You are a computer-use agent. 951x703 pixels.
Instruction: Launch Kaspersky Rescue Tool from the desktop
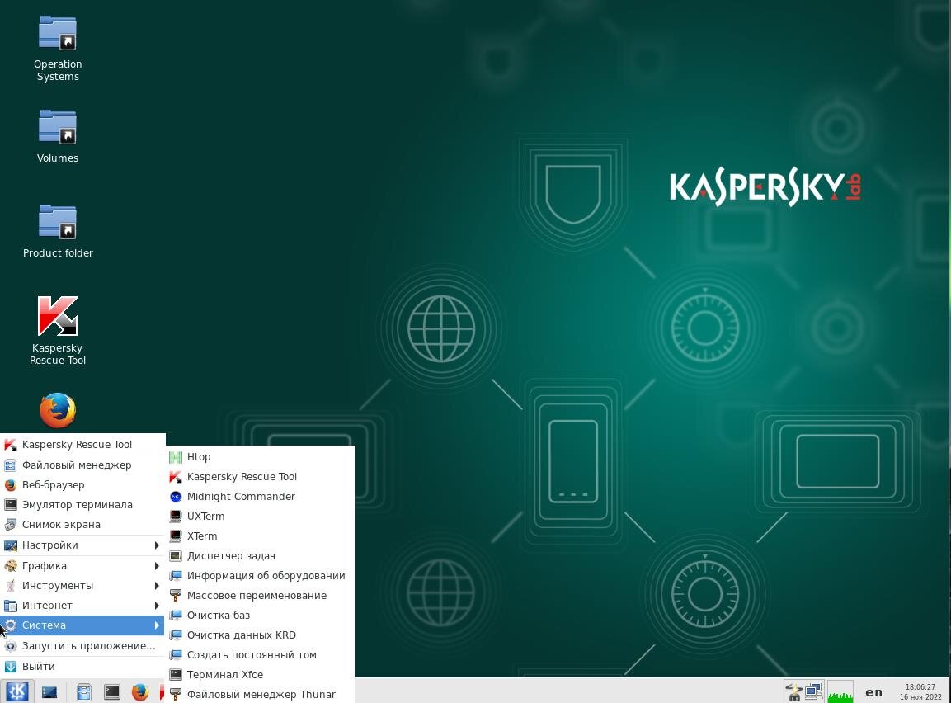(x=58, y=331)
